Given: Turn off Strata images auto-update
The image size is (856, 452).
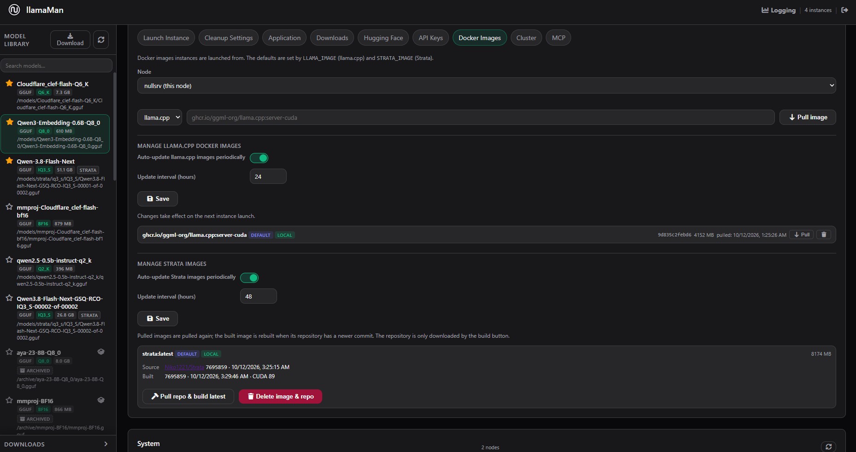Looking at the screenshot, I should coord(249,278).
